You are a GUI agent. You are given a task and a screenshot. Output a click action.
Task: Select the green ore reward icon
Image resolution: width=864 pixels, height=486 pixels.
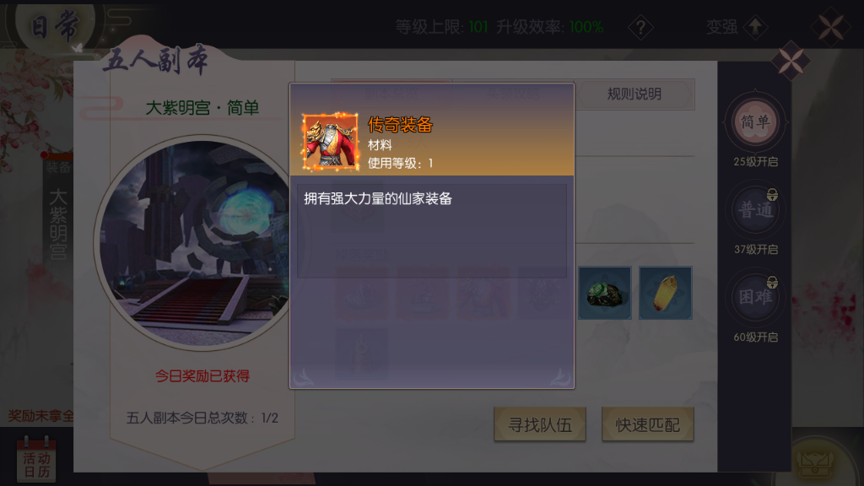pos(604,293)
